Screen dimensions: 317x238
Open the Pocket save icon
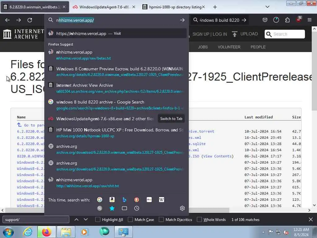click(265, 20)
